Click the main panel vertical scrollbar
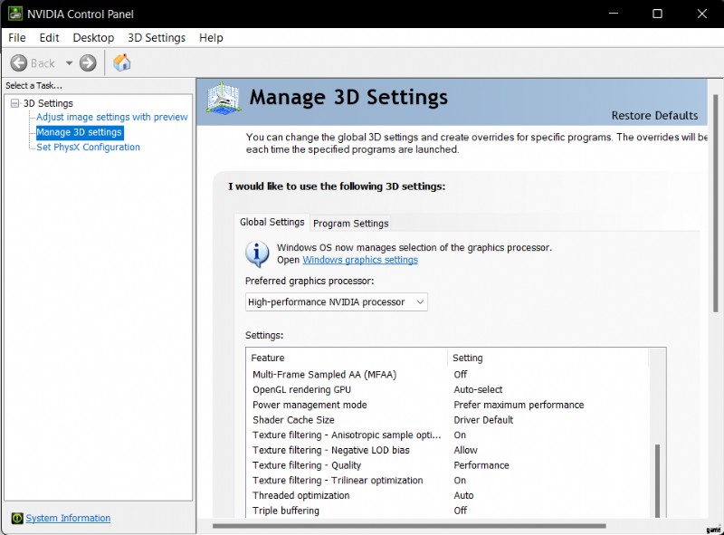Screen dimensions: 724x535 point(716,204)
